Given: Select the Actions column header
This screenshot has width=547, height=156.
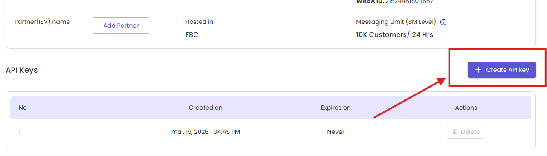Looking at the screenshot, I should coord(466,108).
